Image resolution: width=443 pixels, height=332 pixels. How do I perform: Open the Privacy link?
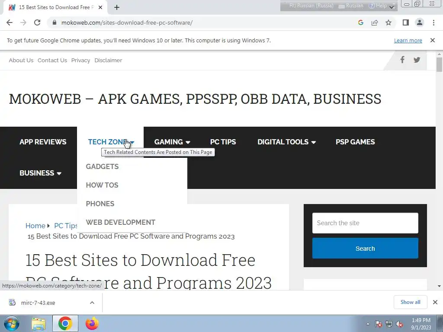click(80, 60)
